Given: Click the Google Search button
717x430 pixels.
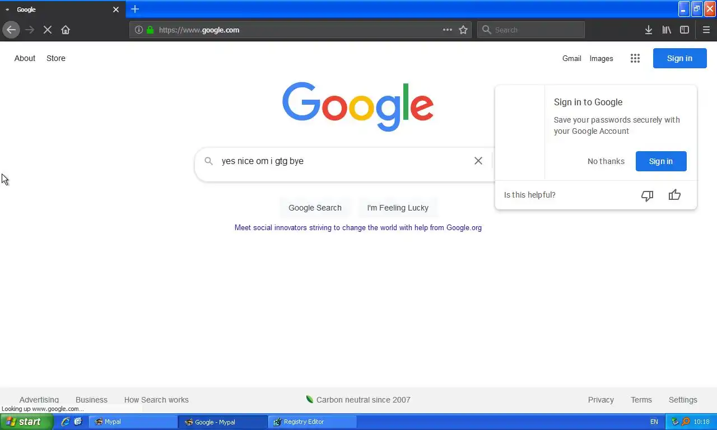Looking at the screenshot, I should (x=315, y=208).
